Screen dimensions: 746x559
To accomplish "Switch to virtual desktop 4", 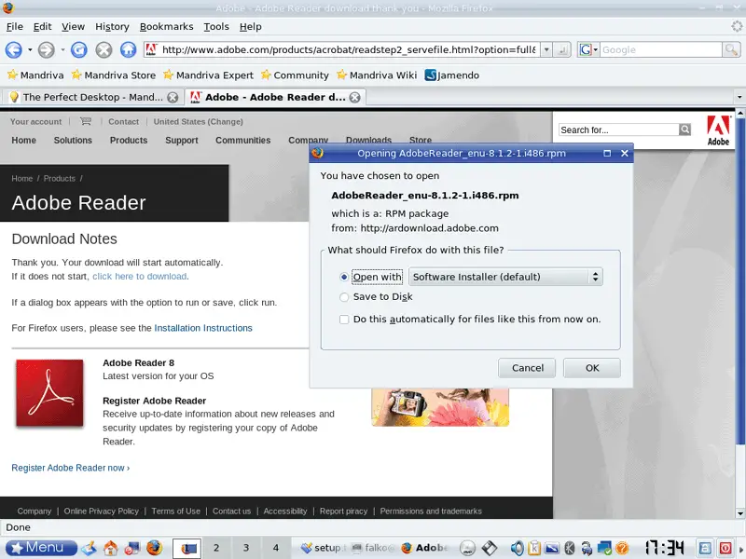I will [275, 548].
